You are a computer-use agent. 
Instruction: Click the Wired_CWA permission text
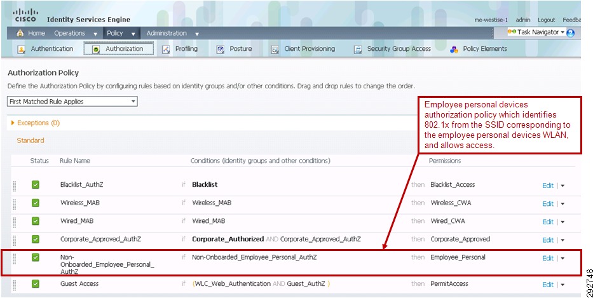click(448, 221)
